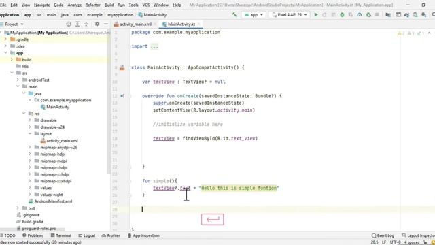Click the Stop icon in toolbar

point(377,15)
